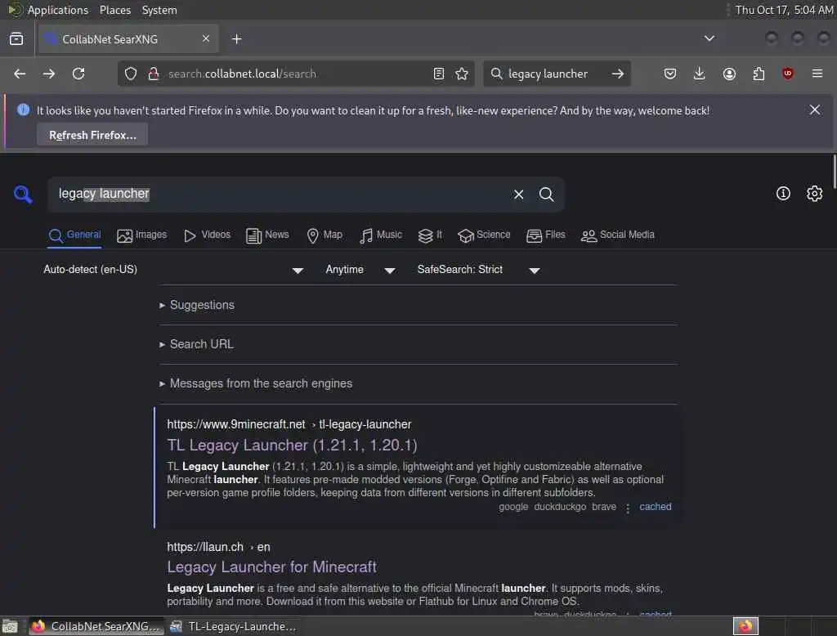Switch to TL-Legacy-Launcher taskbar window

[233, 626]
